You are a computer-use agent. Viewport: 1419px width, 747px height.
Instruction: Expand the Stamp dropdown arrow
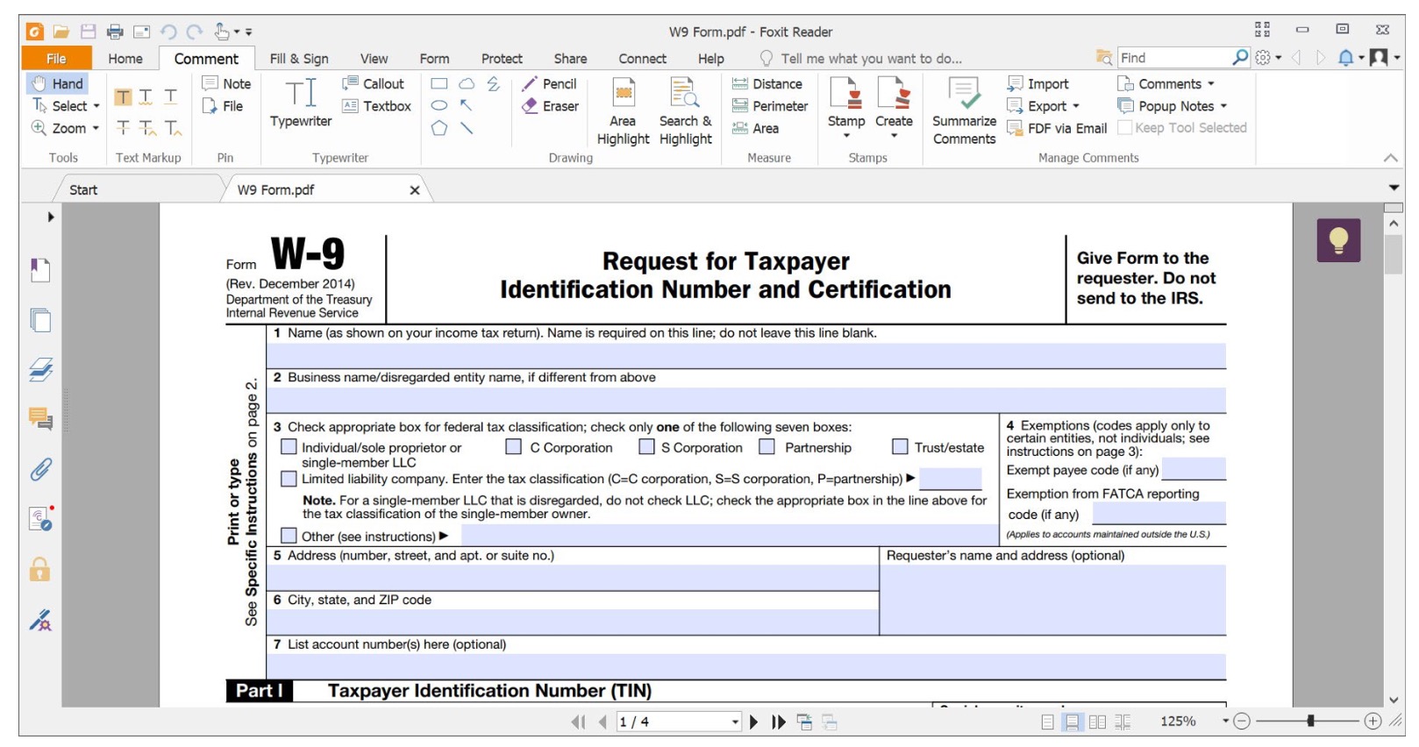coord(846,136)
